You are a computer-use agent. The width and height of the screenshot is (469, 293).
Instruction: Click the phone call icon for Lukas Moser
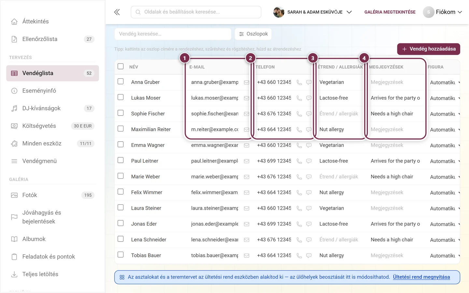point(299,98)
